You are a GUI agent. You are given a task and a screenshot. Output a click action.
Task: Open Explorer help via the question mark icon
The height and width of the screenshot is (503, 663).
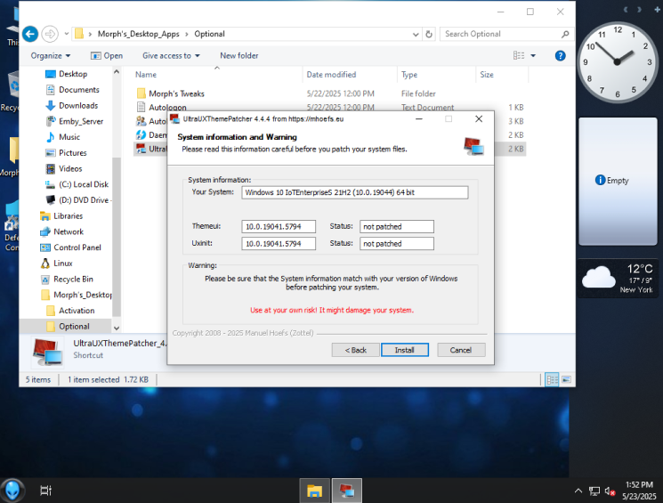tap(561, 55)
